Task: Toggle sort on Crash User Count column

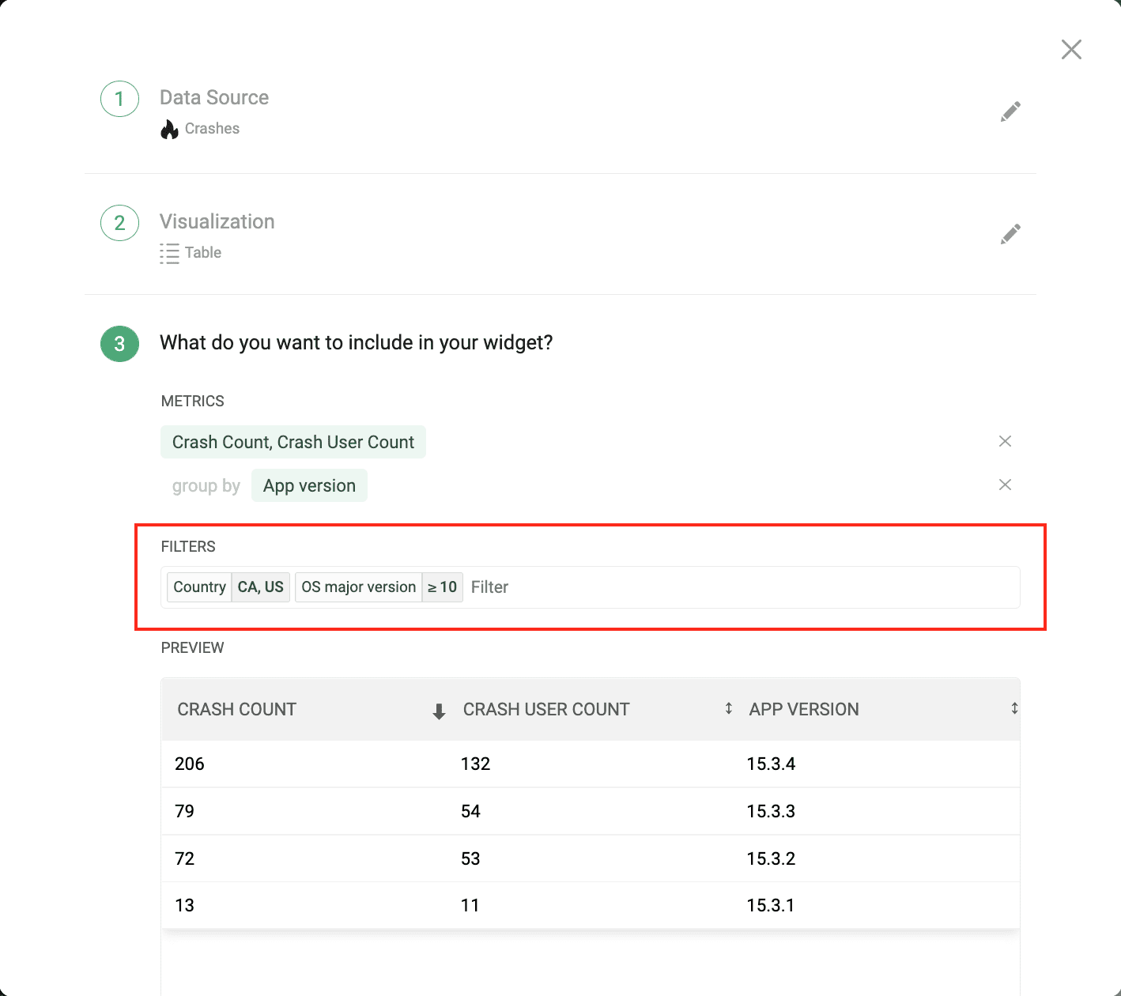Action: pyautogui.click(x=728, y=708)
